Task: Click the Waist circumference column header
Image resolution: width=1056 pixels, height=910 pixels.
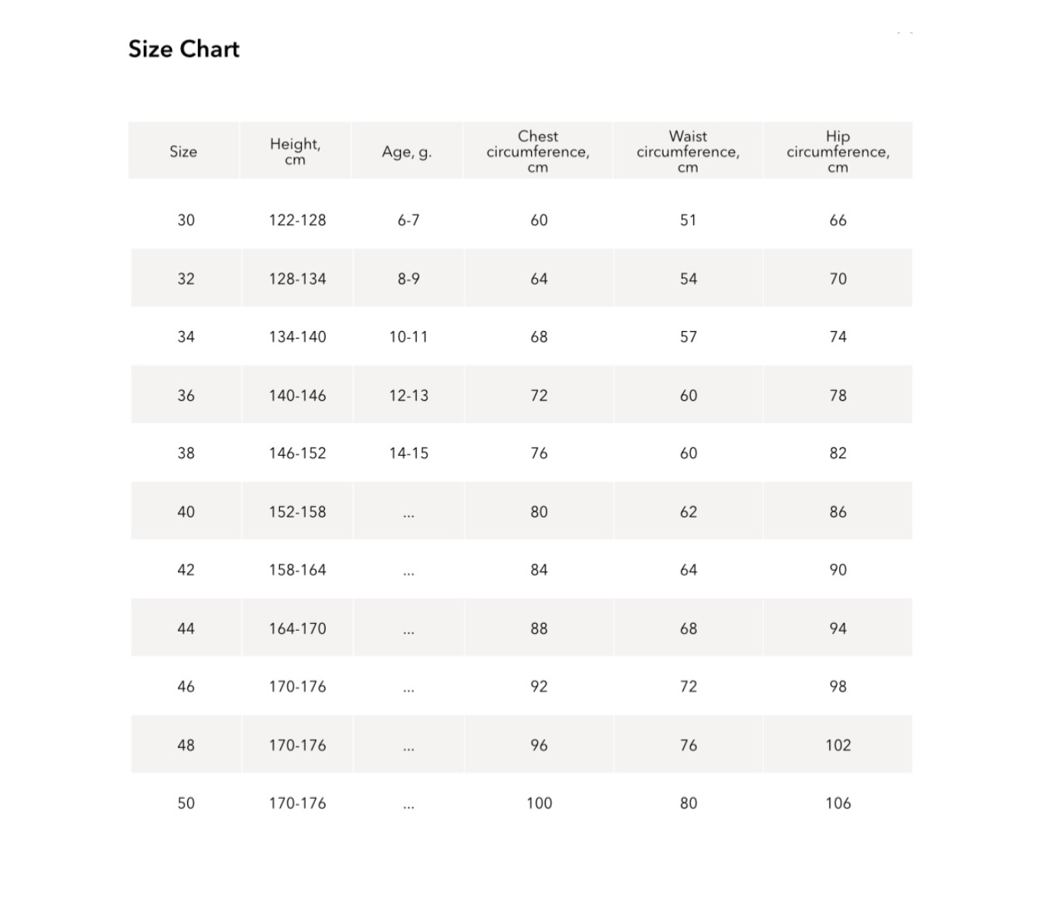Action: (688, 151)
